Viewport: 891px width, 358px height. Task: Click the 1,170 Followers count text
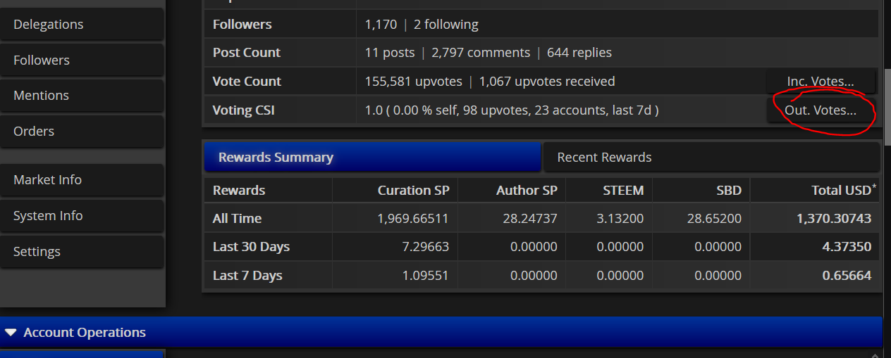[381, 25]
